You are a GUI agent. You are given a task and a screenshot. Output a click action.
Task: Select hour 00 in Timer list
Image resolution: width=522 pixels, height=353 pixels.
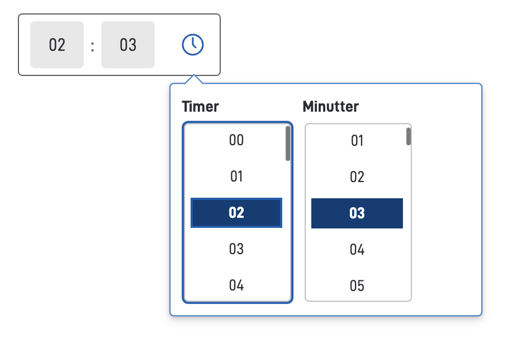pyautogui.click(x=236, y=140)
